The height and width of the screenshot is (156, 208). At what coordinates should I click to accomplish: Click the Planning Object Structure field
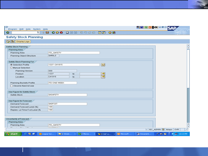53,56
